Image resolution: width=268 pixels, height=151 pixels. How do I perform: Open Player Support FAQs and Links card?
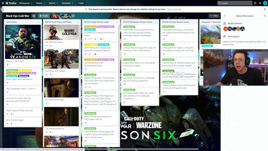(x=23, y=112)
